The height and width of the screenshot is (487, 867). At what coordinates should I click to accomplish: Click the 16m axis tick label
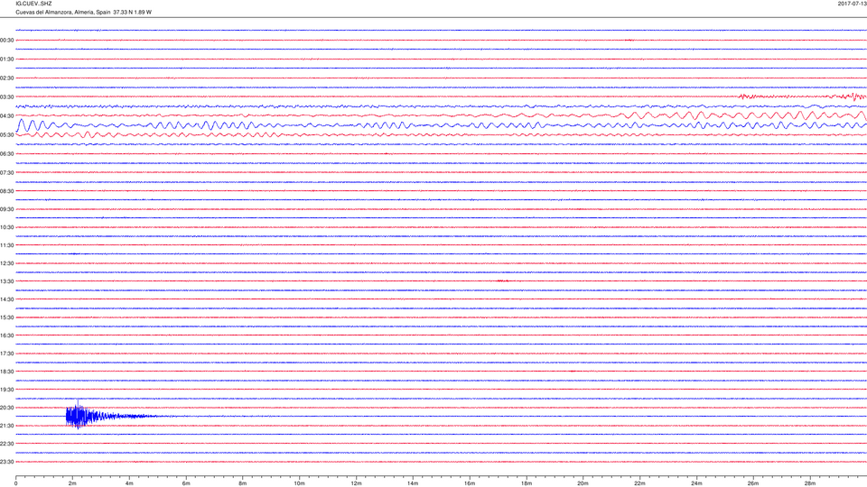[x=470, y=483]
